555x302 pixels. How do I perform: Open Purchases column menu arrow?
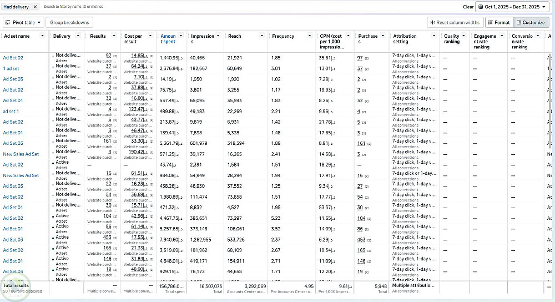(x=382, y=36)
